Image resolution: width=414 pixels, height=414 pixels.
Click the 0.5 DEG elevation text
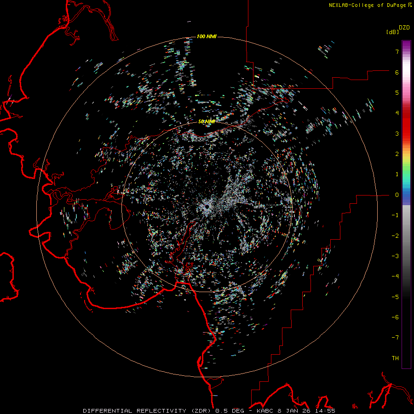[x=230, y=411]
